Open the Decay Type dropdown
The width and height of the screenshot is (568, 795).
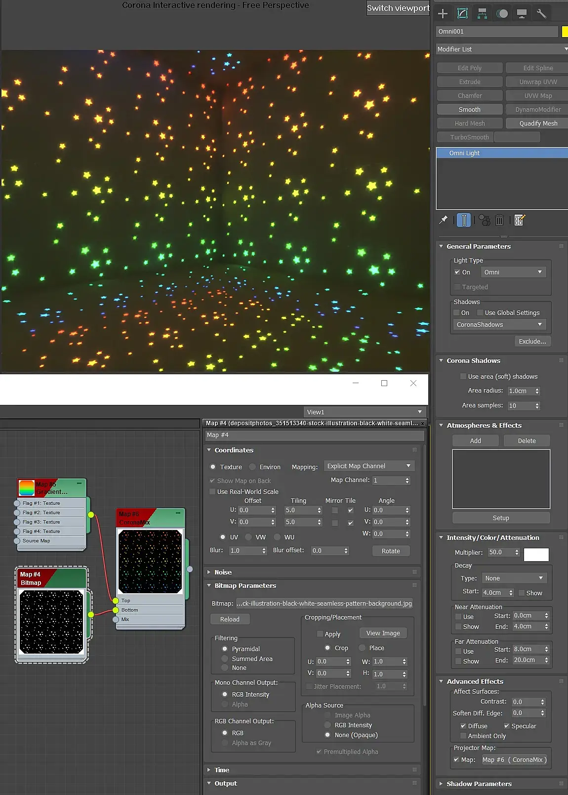click(x=514, y=578)
